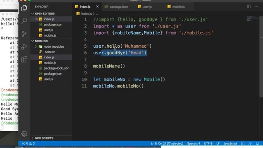The image size is (263, 148).
Task: Click the status bar icon after JavaScript
Action: click(242, 143)
